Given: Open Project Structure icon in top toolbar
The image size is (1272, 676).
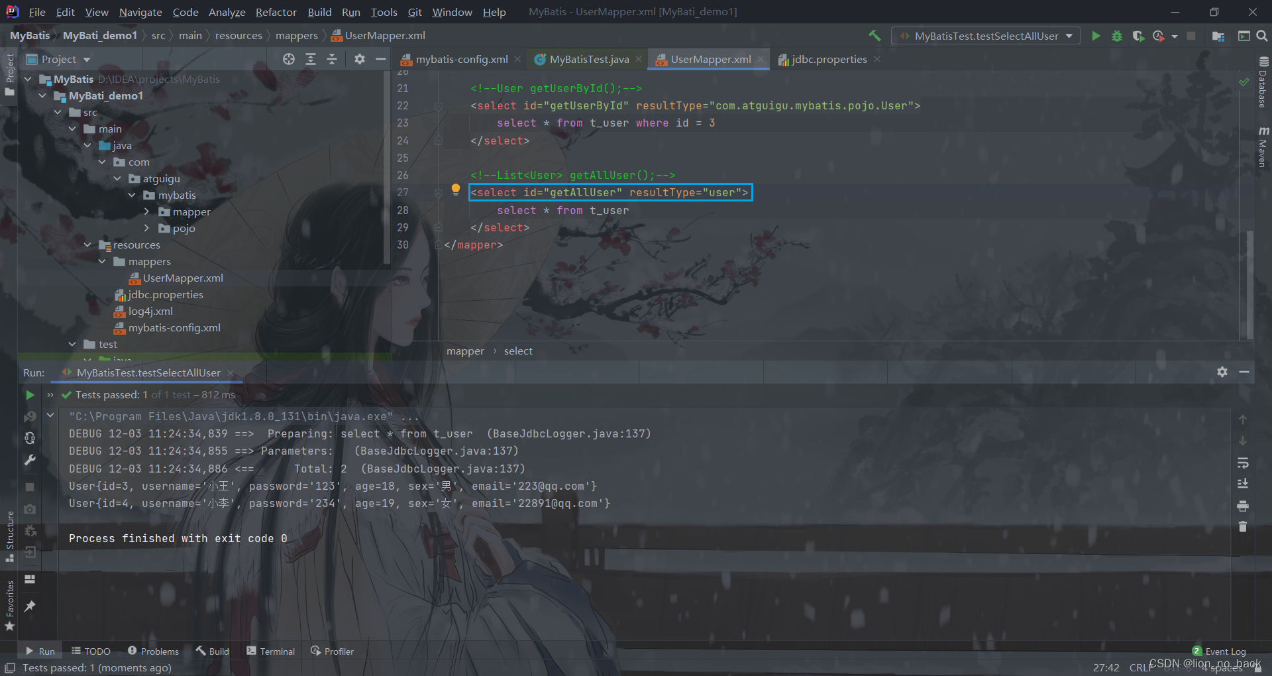Looking at the screenshot, I should click(1218, 36).
